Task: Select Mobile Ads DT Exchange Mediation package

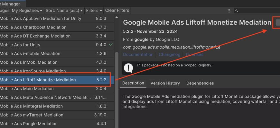Action: [57, 36]
